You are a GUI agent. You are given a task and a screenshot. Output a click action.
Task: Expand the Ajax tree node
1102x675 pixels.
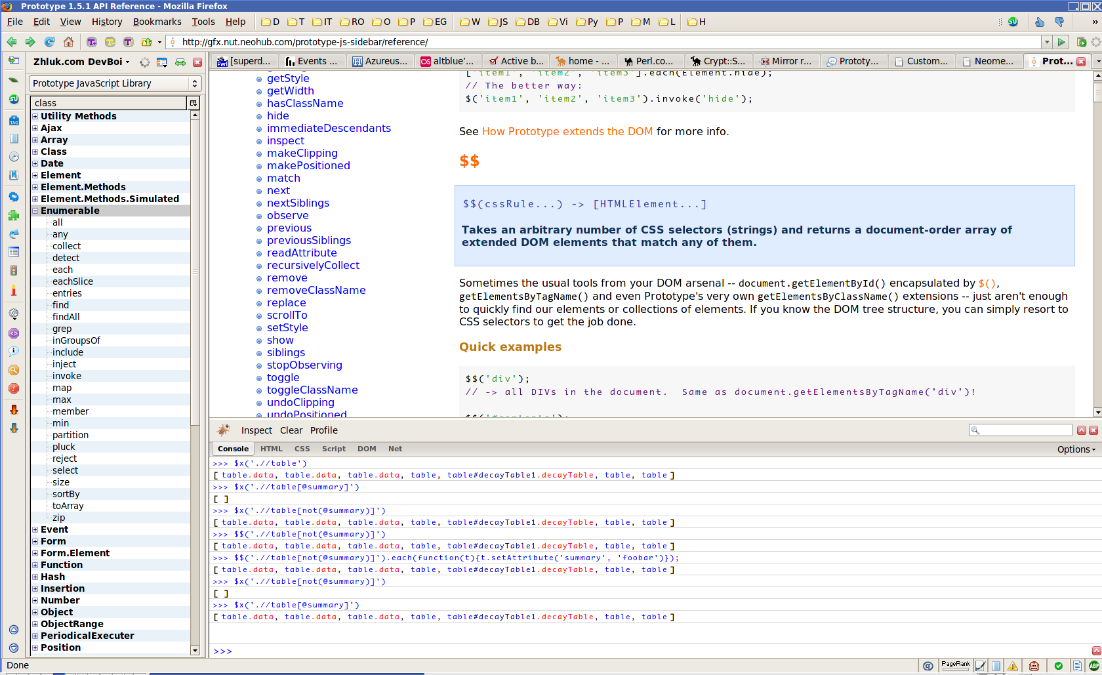point(35,128)
